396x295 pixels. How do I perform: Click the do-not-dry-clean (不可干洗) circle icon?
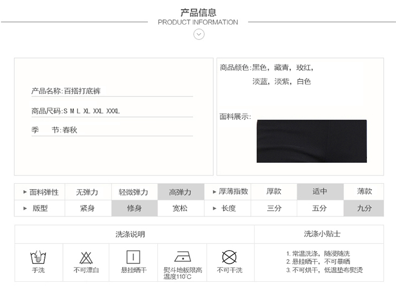coord(229,258)
